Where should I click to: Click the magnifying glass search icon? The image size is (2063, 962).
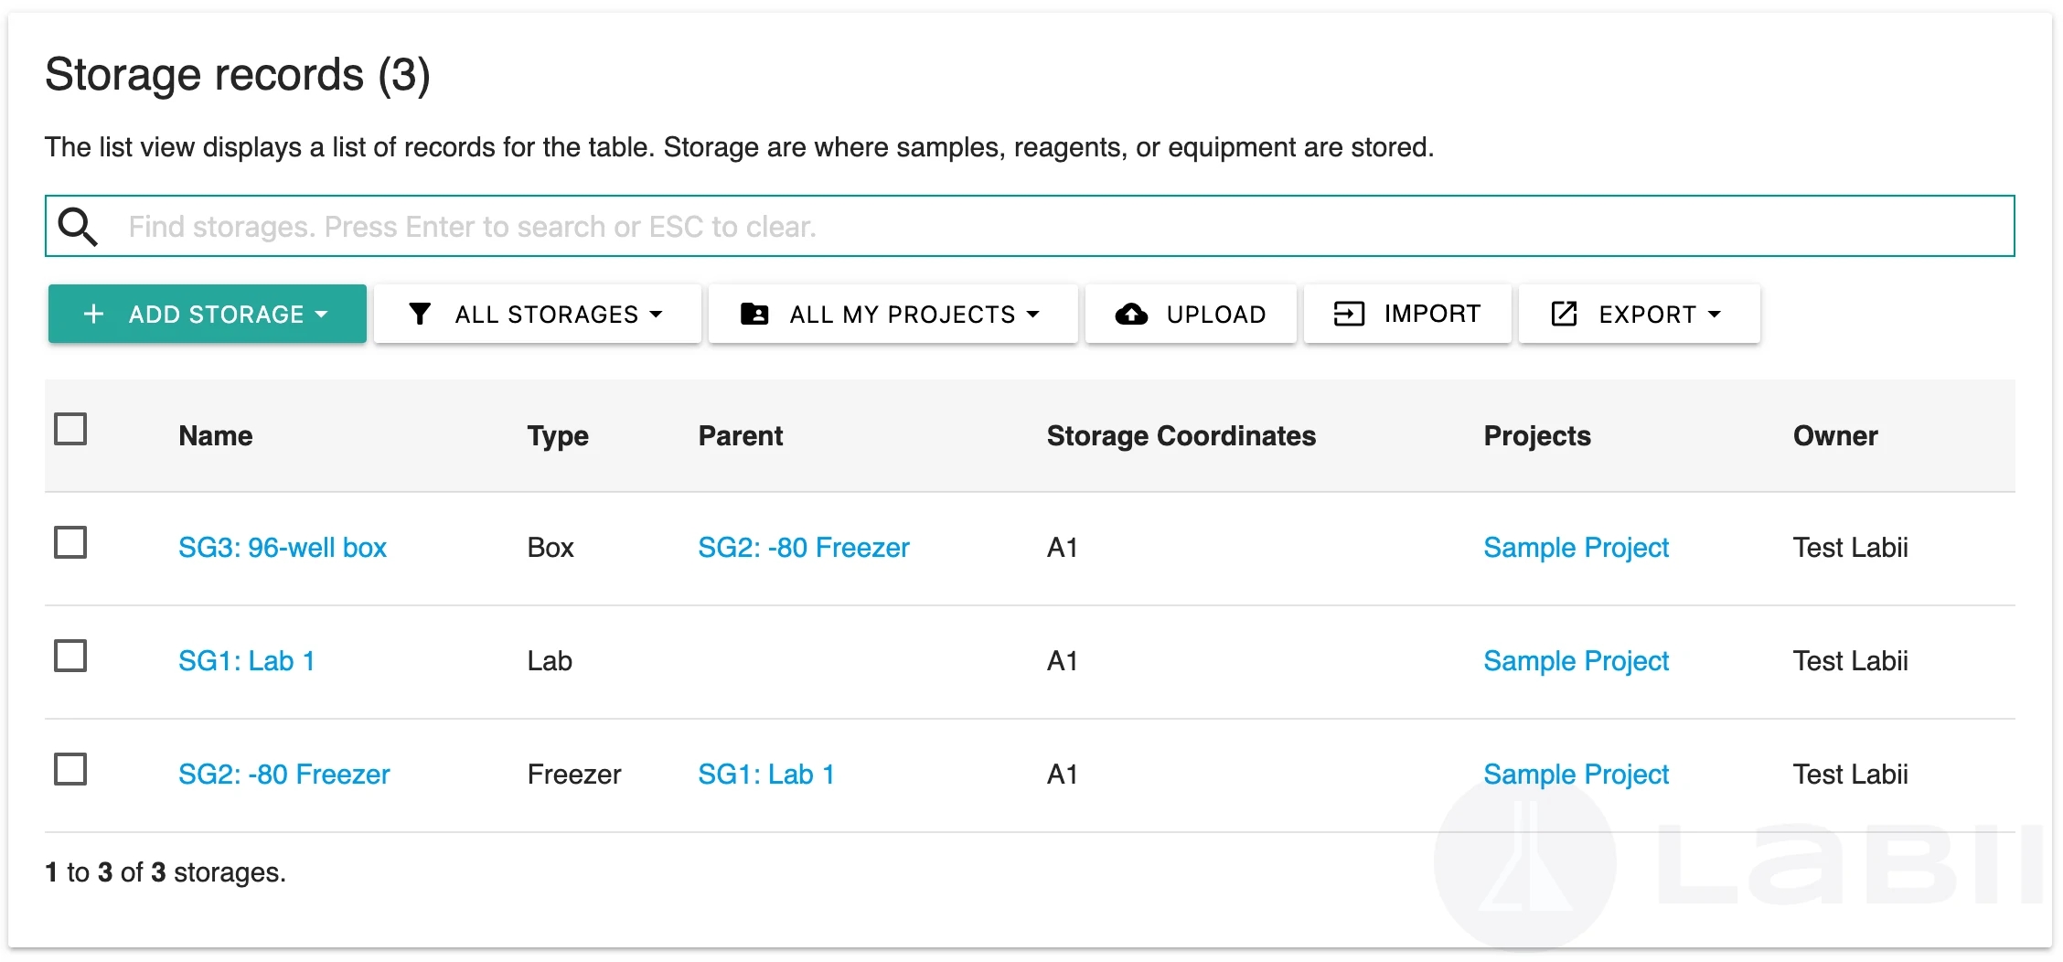click(78, 226)
